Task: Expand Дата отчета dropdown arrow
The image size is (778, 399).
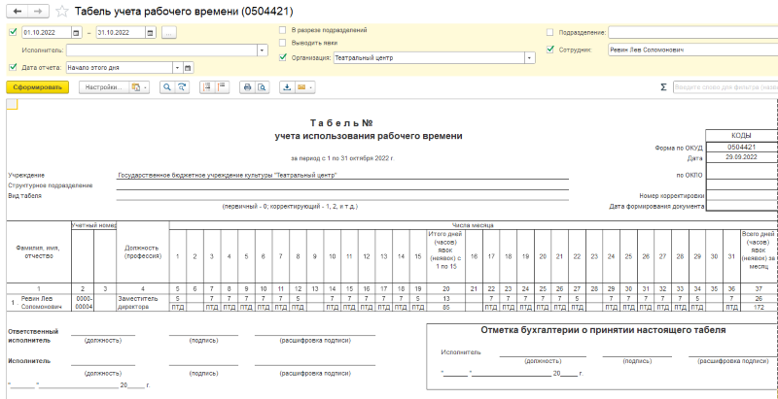Action: coord(178,68)
